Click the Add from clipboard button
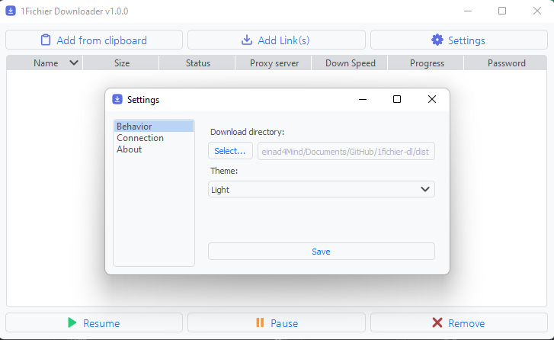The image size is (554, 340). click(x=94, y=40)
